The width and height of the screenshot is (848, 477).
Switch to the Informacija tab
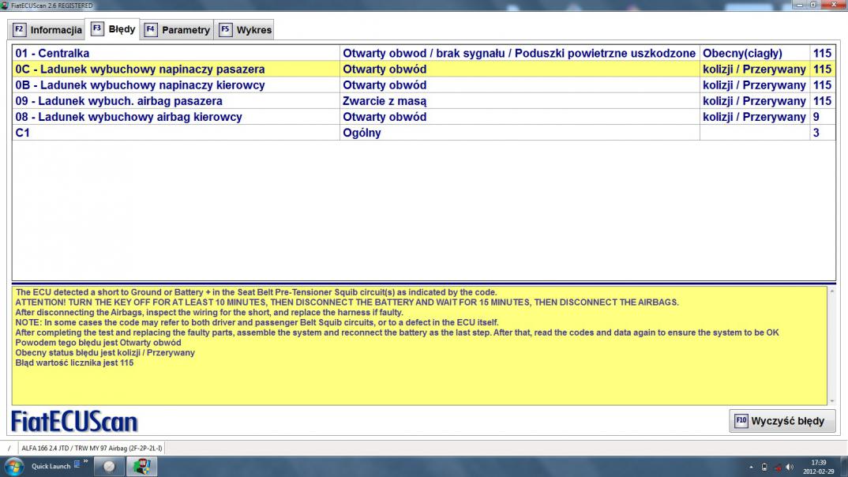[x=47, y=30]
